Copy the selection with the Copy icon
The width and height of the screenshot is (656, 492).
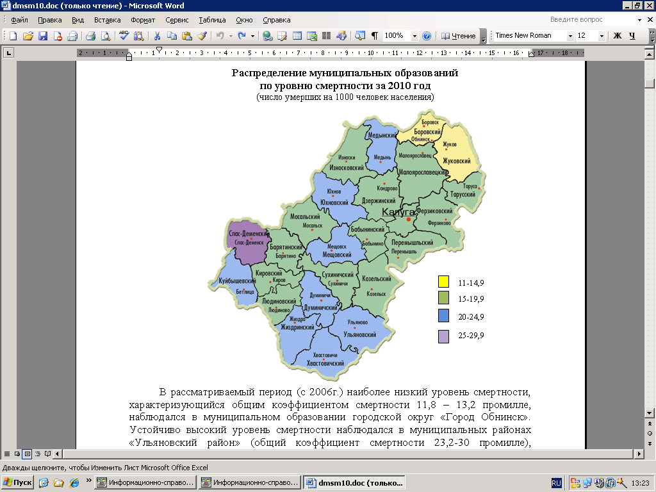172,36
